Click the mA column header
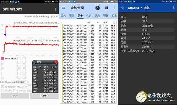Image resolution: width=177 pixels, height=105 pixels. tap(88, 23)
